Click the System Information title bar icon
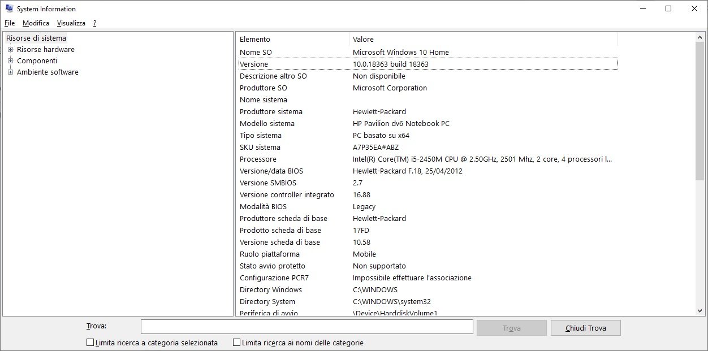The height and width of the screenshot is (351, 708). (x=9, y=8)
